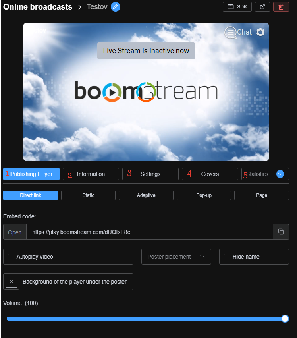This screenshot has height=338, width=297.
Task: Enable the Autoplay video checkbox
Action: tap(11, 257)
